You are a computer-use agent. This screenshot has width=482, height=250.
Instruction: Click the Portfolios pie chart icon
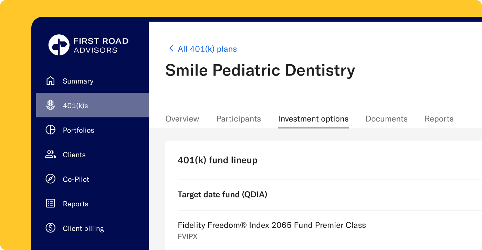51,130
